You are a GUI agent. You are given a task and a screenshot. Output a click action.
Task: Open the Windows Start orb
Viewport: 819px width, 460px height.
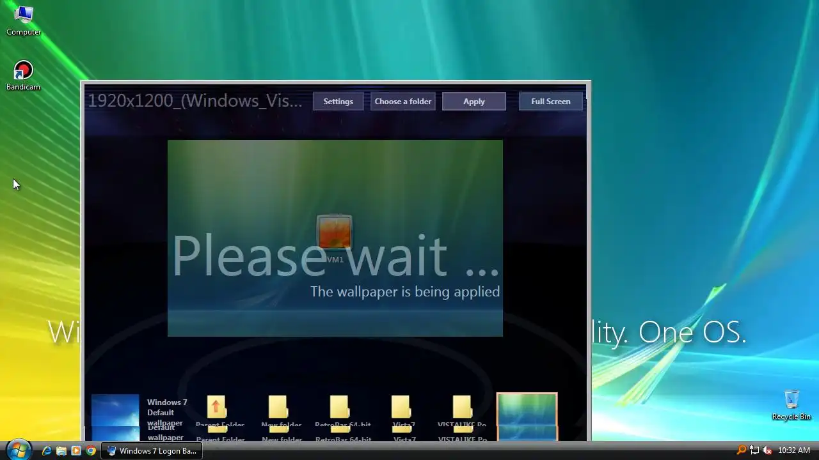(18, 450)
